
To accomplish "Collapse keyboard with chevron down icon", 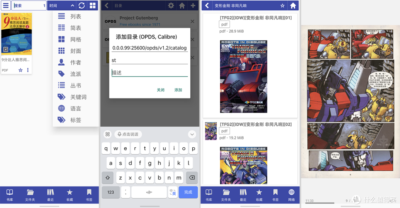I will [x=192, y=134].
